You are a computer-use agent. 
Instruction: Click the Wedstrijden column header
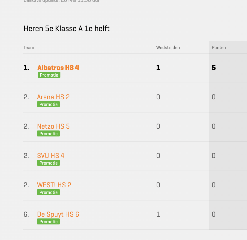(168, 48)
